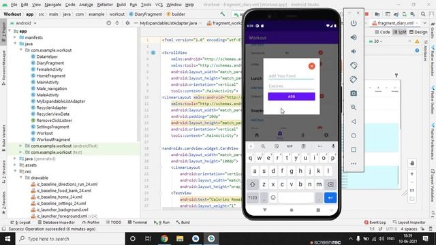This screenshot has width=436, height=245.
Task: Open File Explorer from taskbar
Action: click(x=180, y=239)
